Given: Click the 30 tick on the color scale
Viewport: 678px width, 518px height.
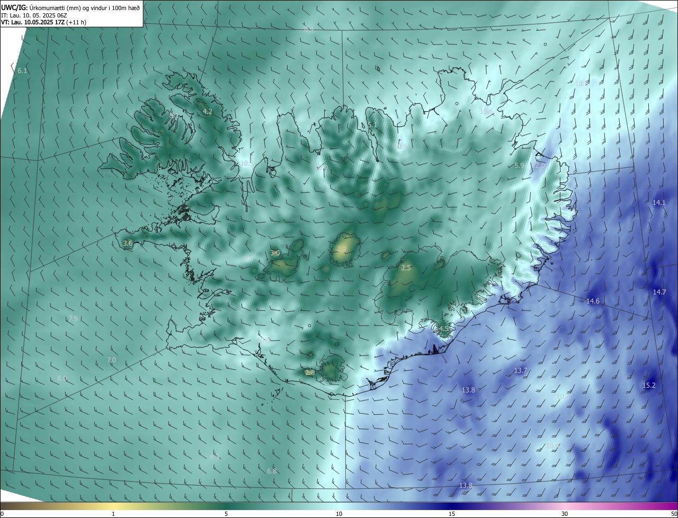Looking at the screenshot, I should pos(565,514).
